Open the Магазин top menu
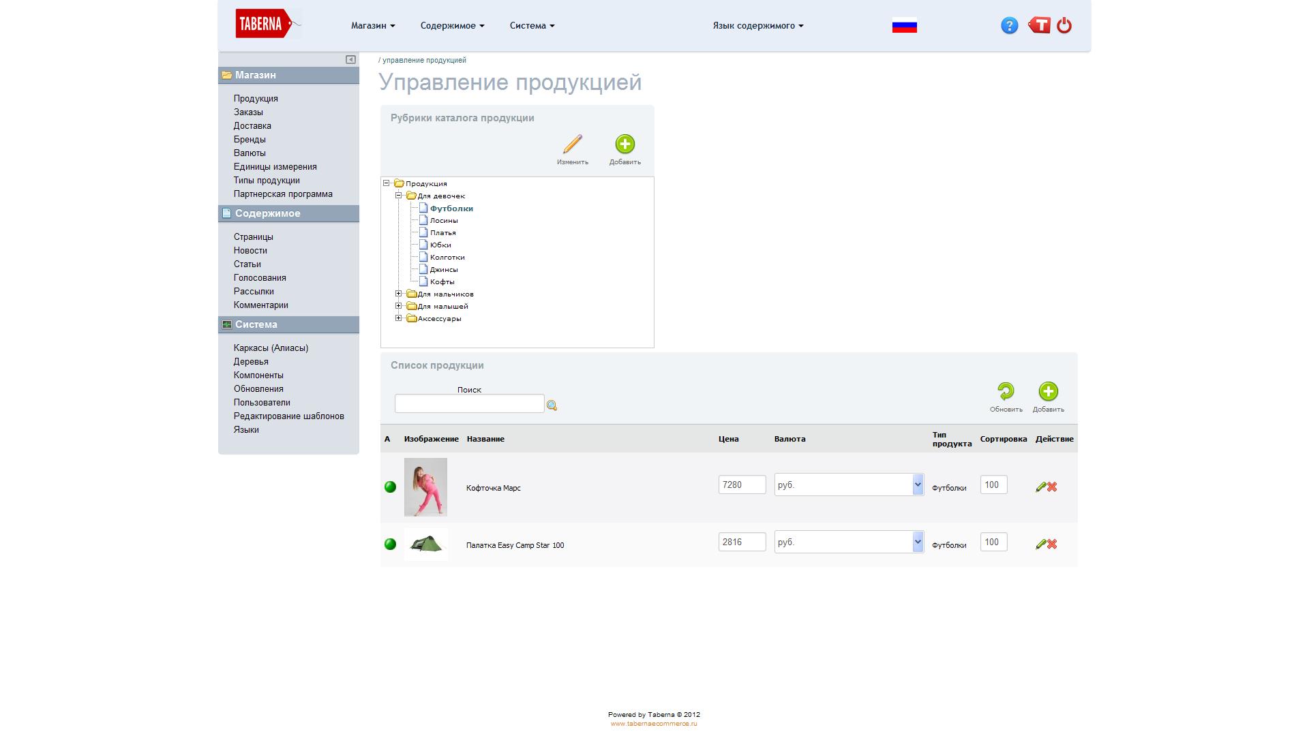The image size is (1309, 736). [x=372, y=26]
